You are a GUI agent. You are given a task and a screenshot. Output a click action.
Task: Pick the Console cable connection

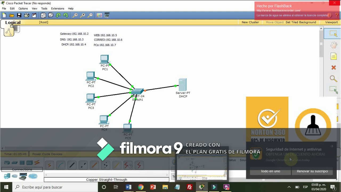[60, 165]
